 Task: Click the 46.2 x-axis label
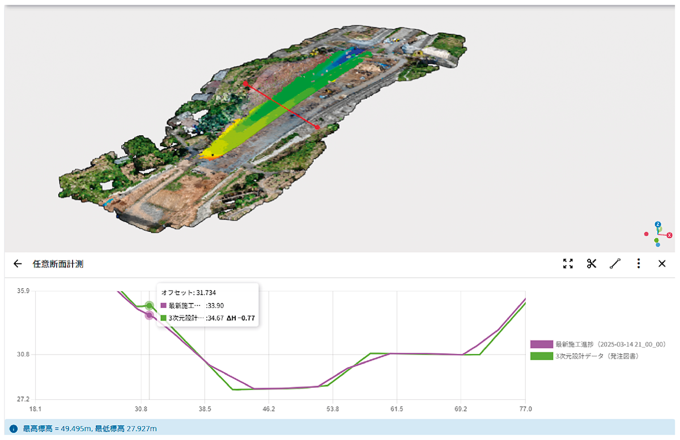269,408
